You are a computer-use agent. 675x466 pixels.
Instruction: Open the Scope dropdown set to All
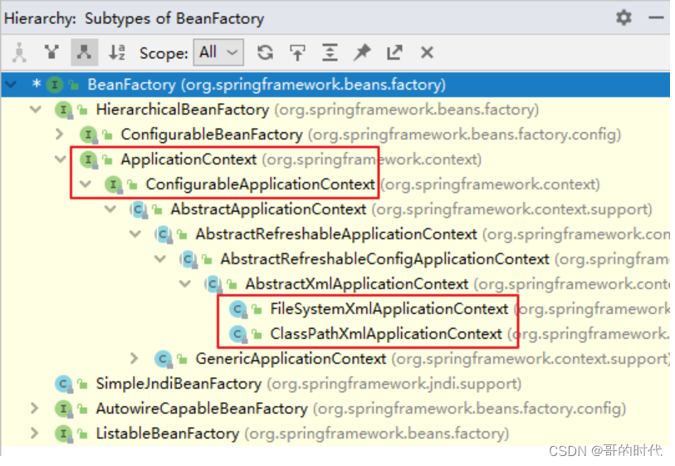[x=218, y=52]
